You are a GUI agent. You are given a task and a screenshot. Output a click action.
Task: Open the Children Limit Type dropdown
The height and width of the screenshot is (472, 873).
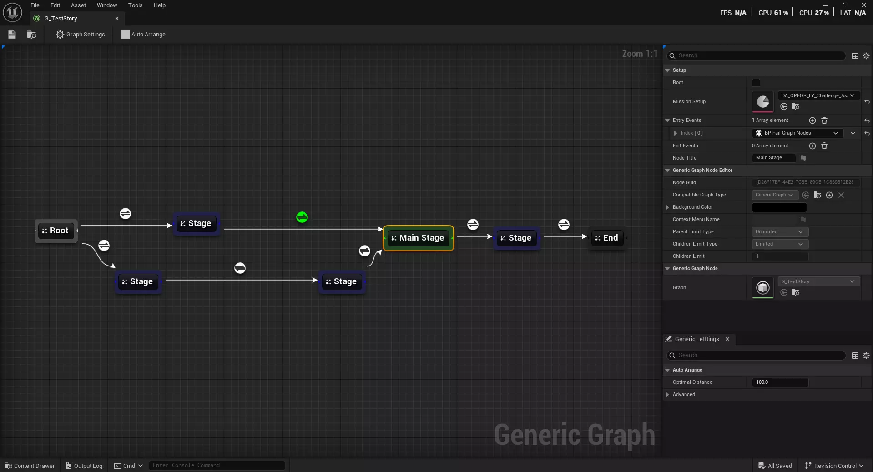[780, 244]
